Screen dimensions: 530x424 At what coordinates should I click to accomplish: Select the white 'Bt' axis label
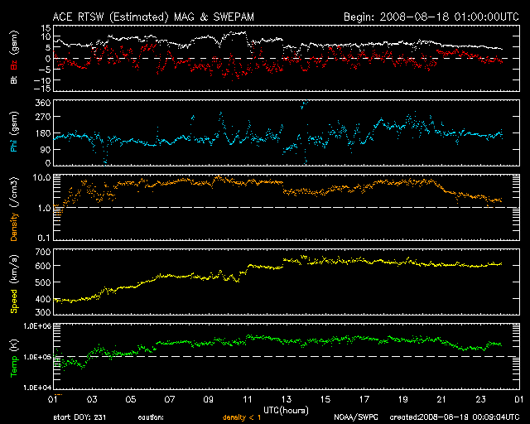(14, 79)
